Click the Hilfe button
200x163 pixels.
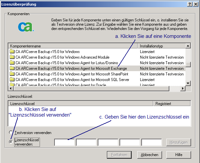coord(179,155)
